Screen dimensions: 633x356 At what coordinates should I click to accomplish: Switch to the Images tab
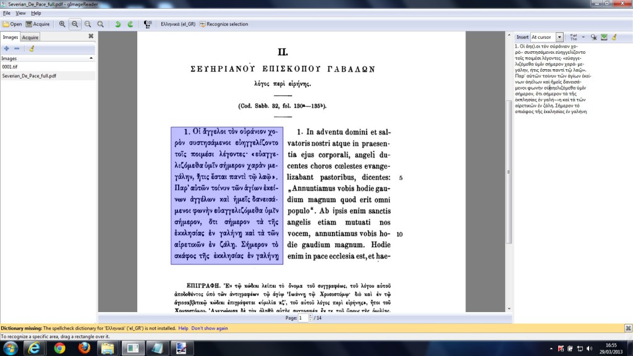[10, 37]
